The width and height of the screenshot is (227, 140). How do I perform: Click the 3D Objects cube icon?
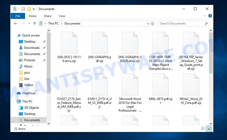[x=21, y=108]
